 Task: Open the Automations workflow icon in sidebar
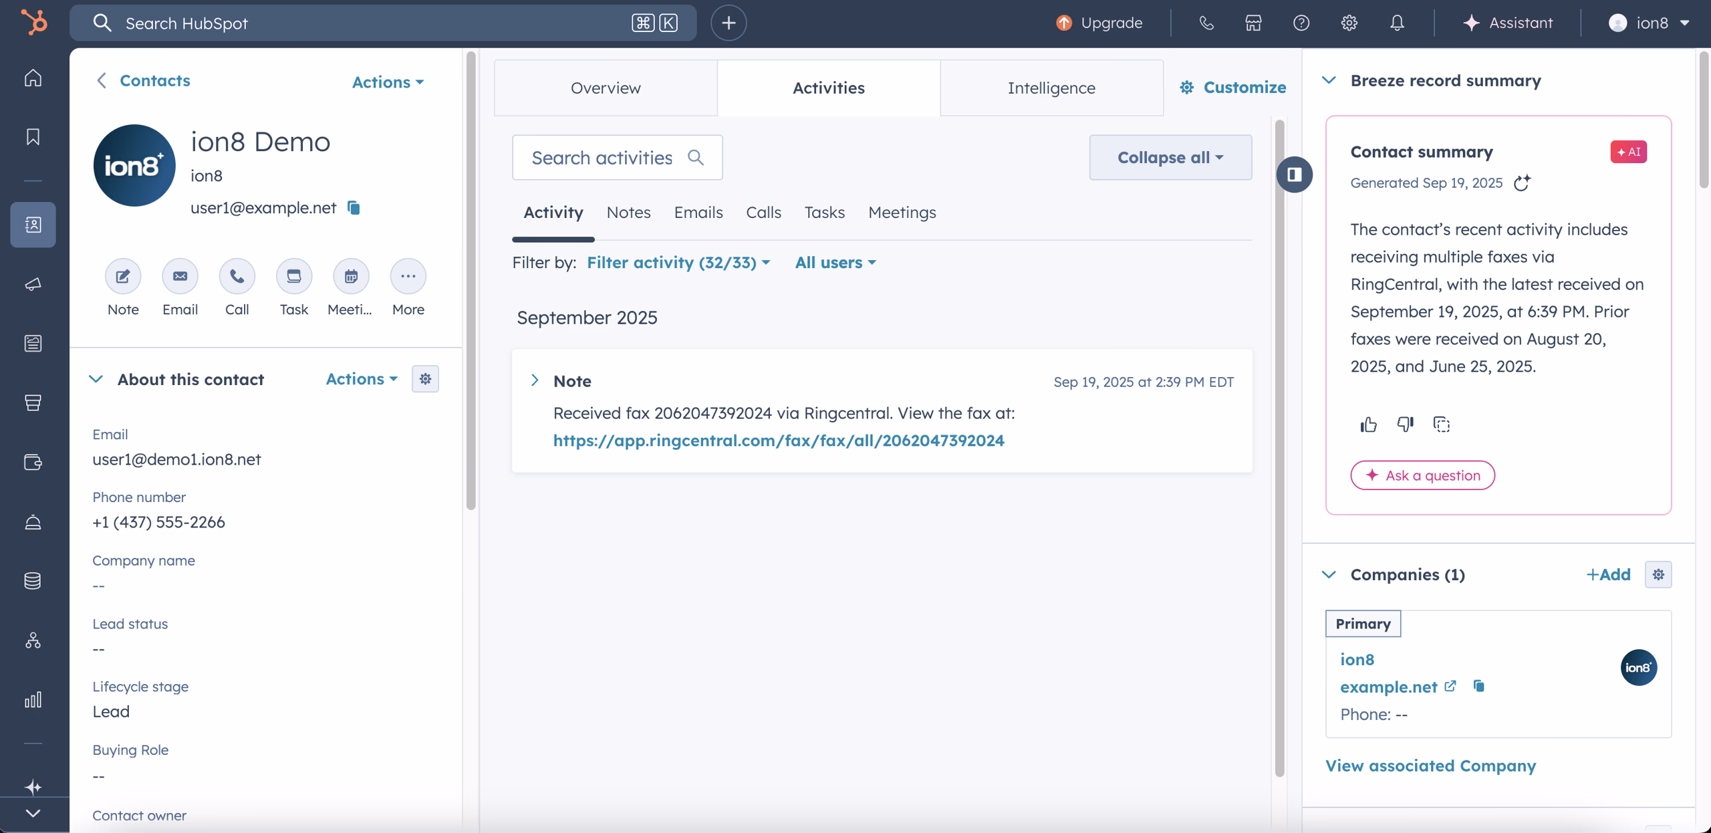(32, 640)
